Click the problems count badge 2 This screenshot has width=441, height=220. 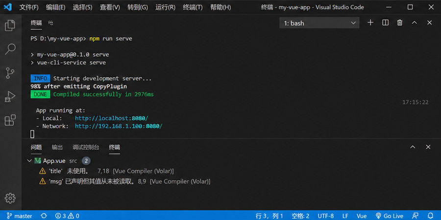(x=86, y=161)
